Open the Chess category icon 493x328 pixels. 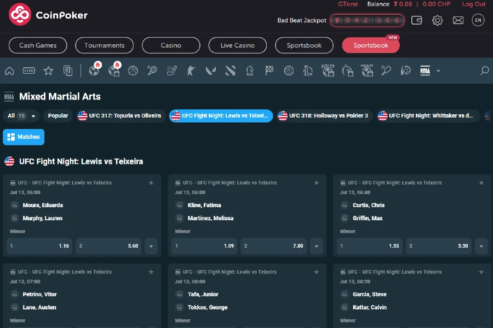[x=250, y=71]
